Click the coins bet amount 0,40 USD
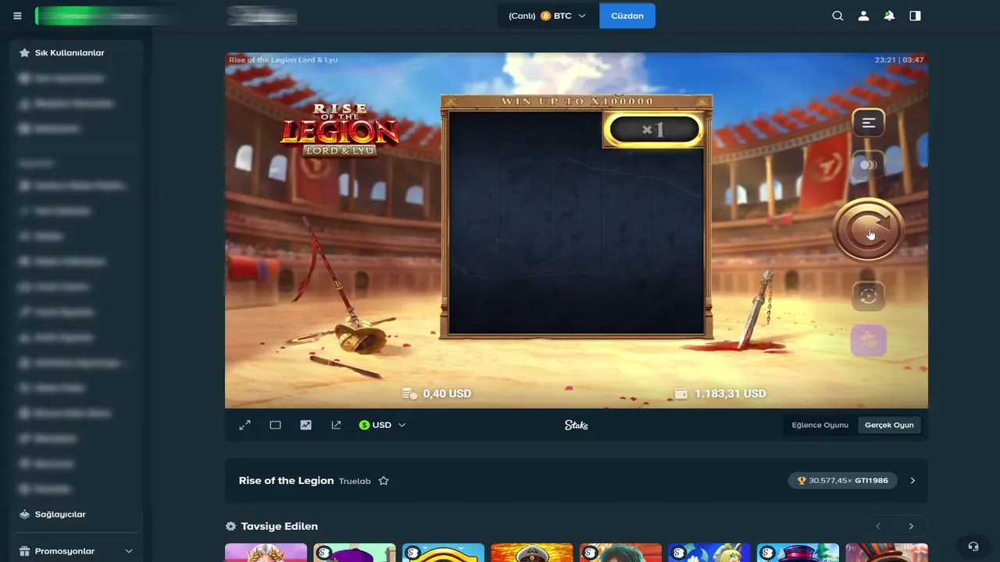 click(437, 393)
